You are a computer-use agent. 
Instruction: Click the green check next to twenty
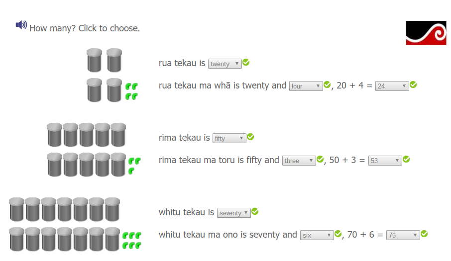coord(246,63)
